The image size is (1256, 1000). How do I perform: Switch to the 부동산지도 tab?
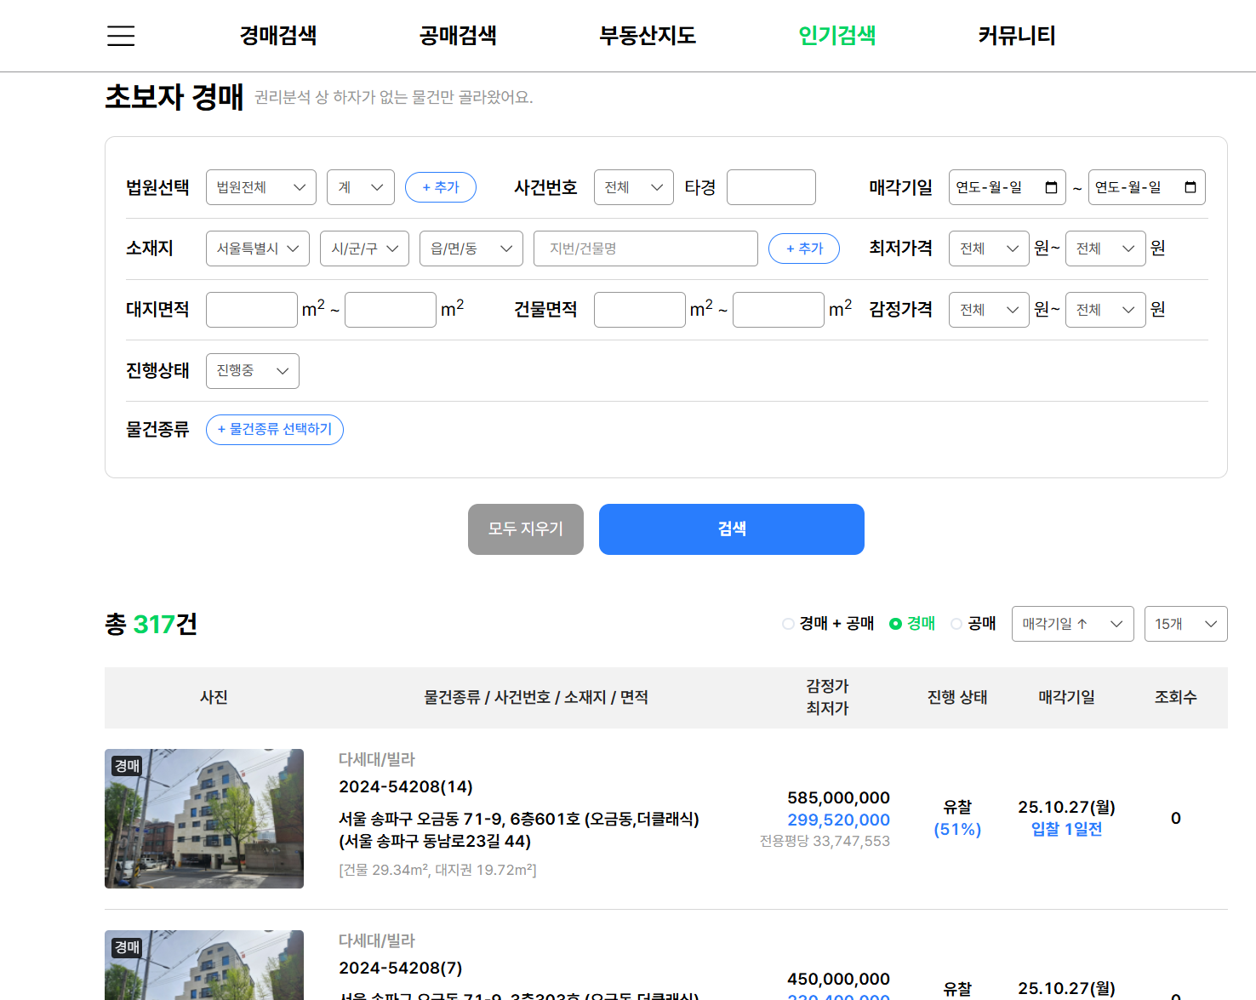(x=648, y=36)
